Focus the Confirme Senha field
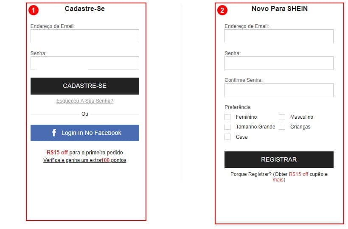Image resolution: width=348 pixels, height=229 pixels. tap(279, 90)
